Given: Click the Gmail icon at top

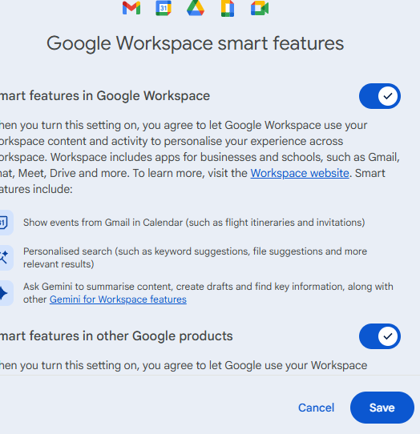Looking at the screenshot, I should [x=131, y=8].
